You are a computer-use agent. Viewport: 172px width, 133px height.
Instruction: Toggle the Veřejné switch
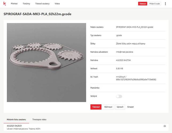pyautogui.click(x=119, y=96)
